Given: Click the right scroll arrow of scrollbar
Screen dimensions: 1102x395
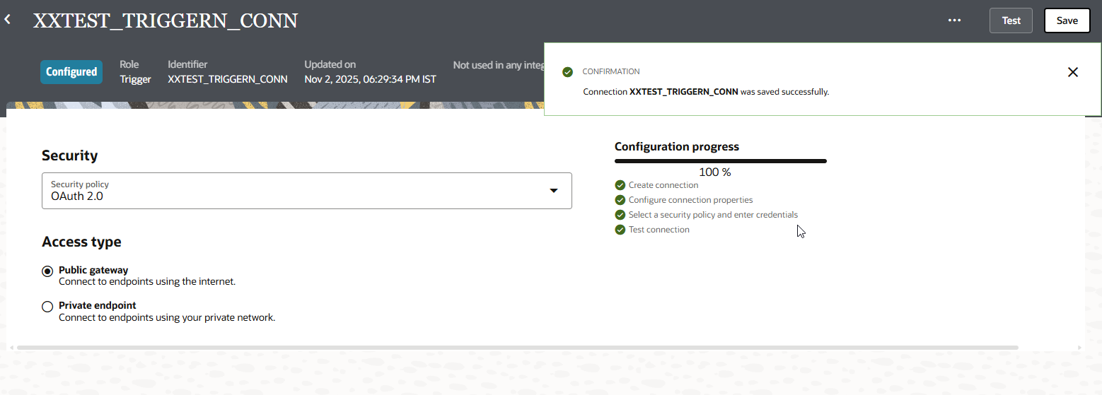Looking at the screenshot, I should pyautogui.click(x=1079, y=348).
